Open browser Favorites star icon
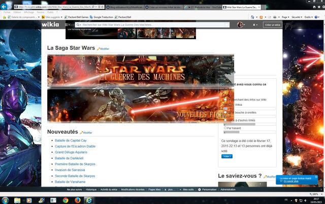325x204 pixels. (x=319, y=7)
